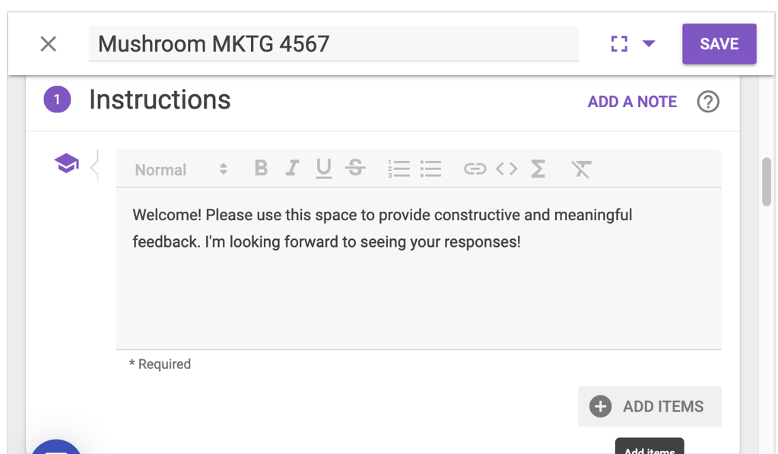Screen dimensions: 778x454
Task: Expand the dropdown arrow beside fullscreen icon
Action: point(649,43)
